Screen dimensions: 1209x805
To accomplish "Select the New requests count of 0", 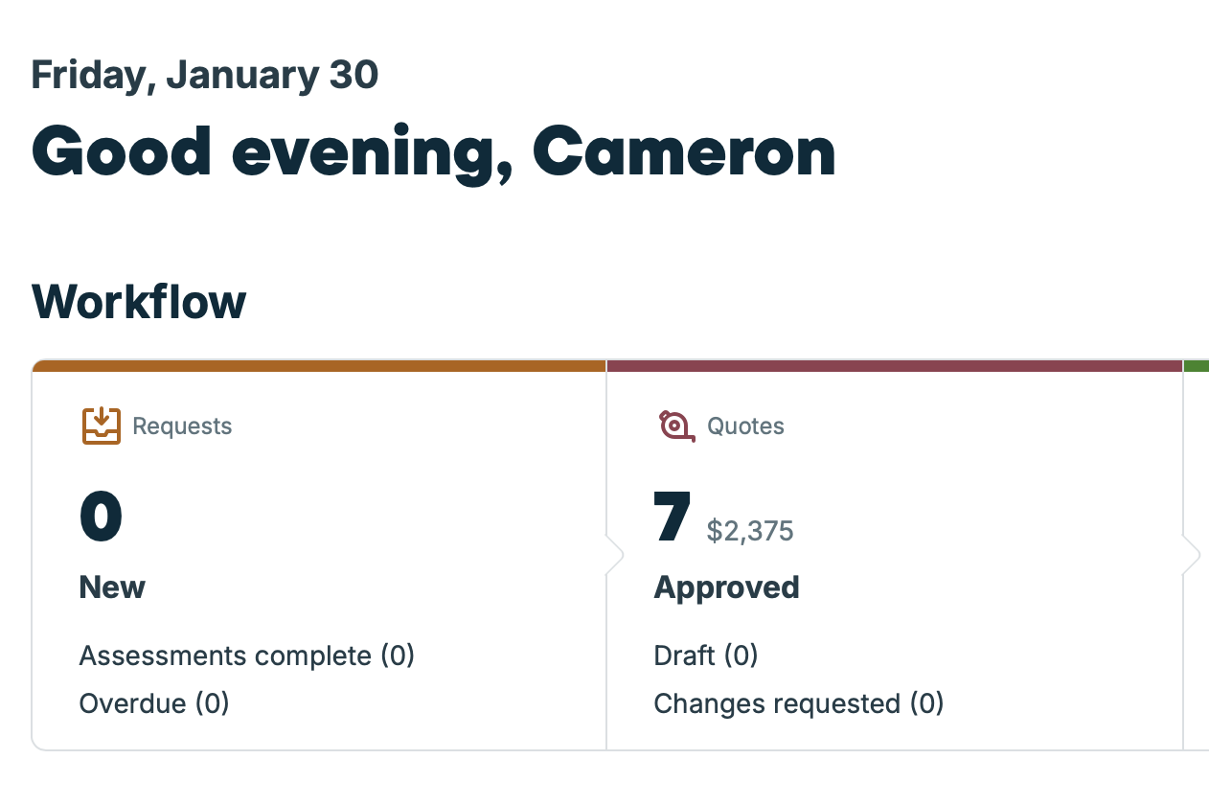I will [102, 517].
